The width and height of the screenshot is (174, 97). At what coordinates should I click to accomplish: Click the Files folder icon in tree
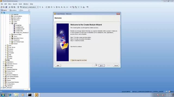coord(6,60)
